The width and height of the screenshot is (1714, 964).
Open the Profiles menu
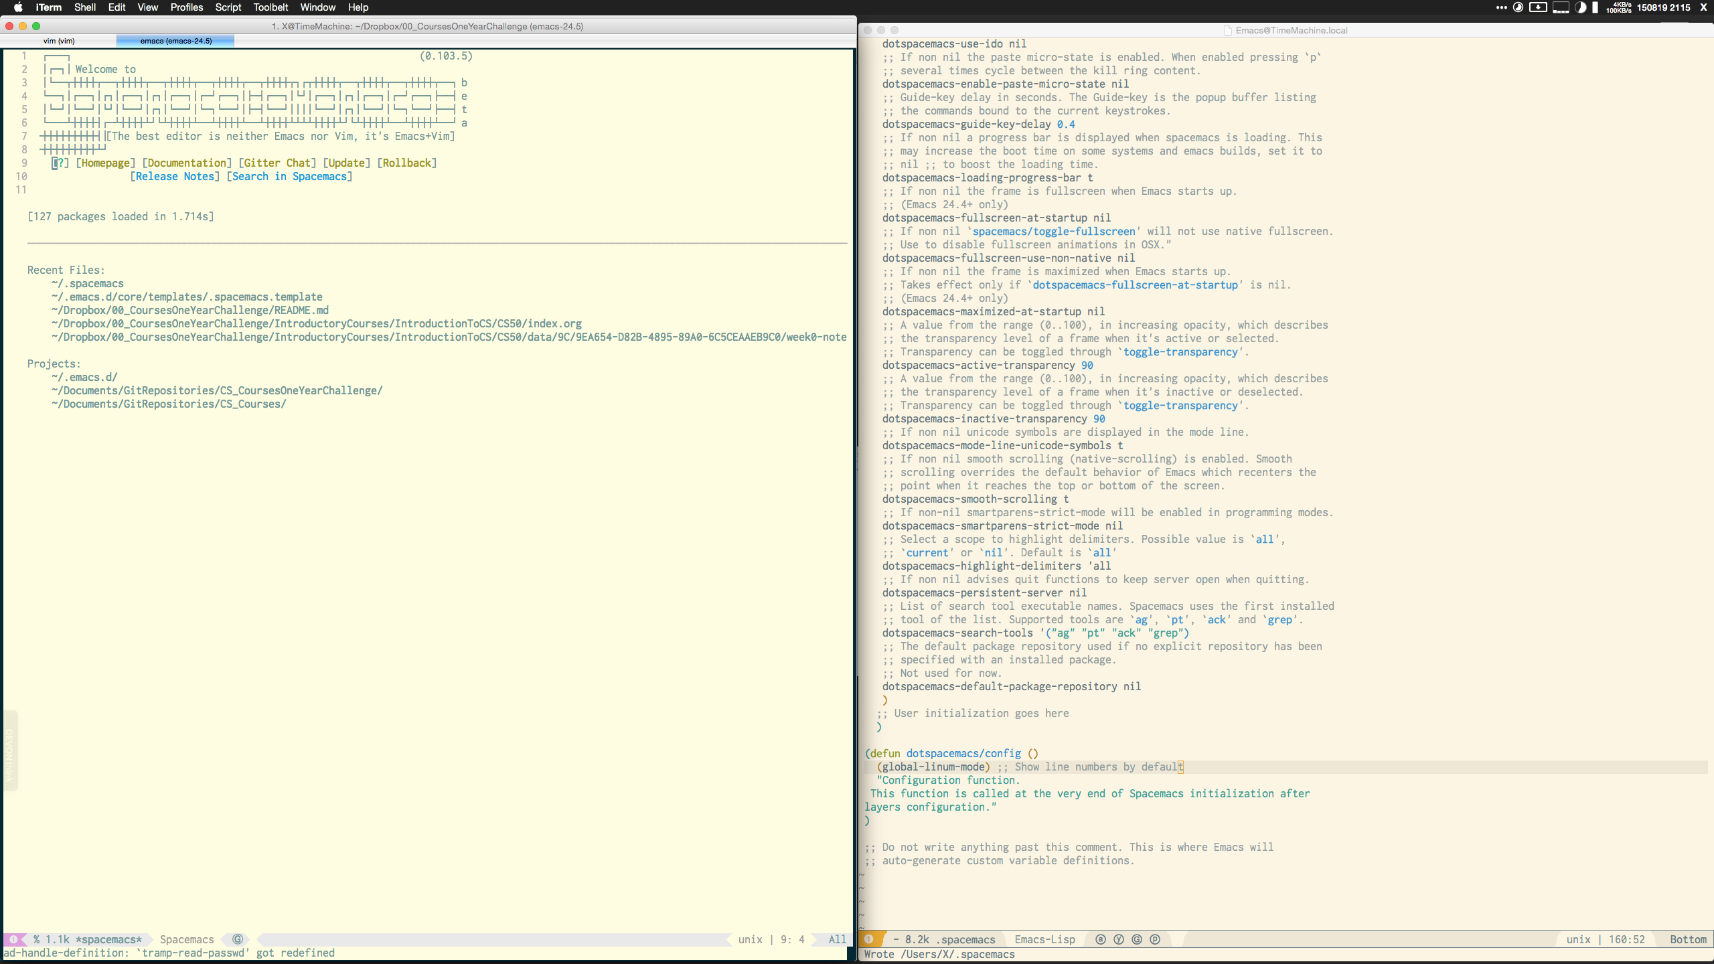point(187,7)
